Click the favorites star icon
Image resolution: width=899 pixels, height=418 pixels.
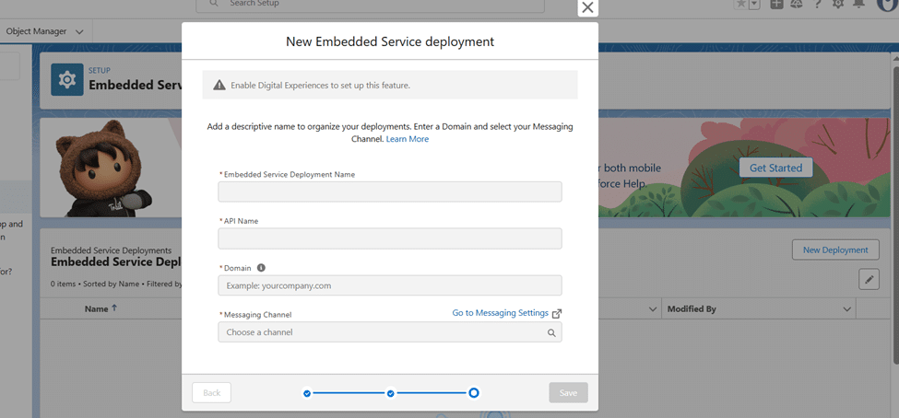click(x=741, y=4)
